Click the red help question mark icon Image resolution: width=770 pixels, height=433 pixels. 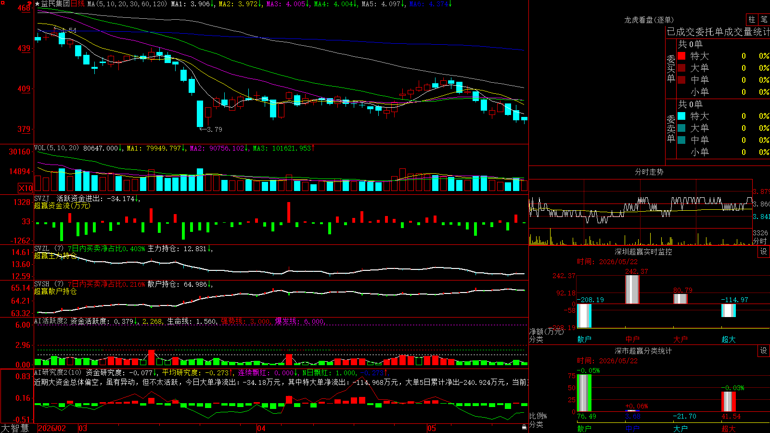coord(29,3)
